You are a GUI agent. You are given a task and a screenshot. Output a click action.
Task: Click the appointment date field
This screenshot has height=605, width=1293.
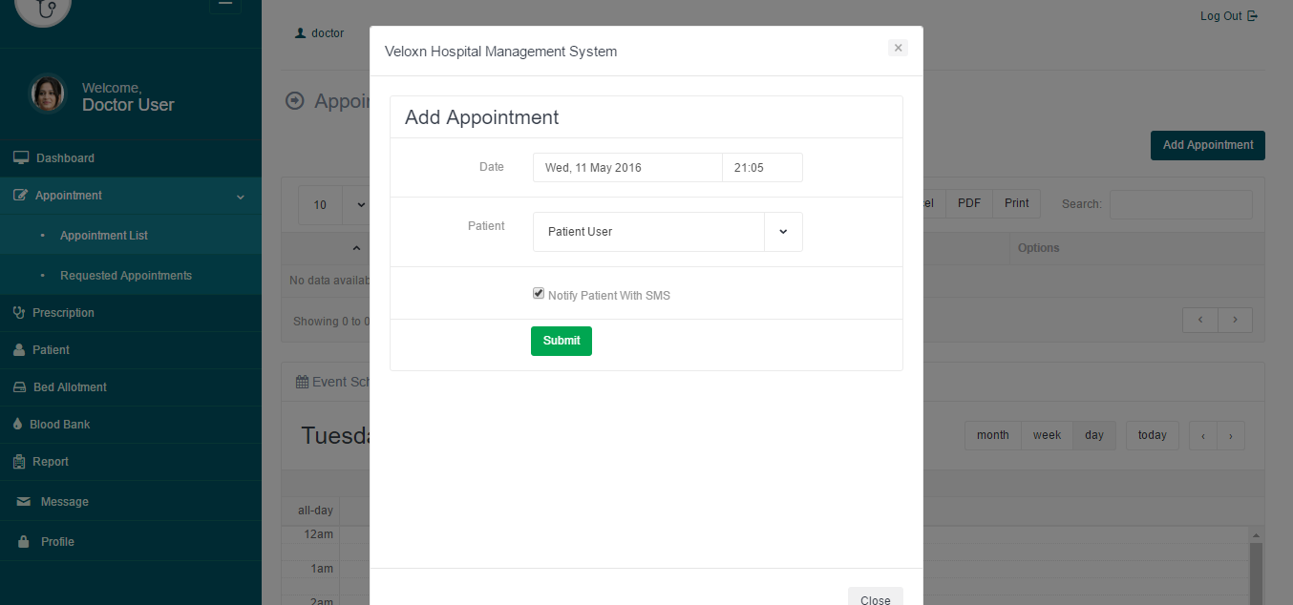[627, 168]
